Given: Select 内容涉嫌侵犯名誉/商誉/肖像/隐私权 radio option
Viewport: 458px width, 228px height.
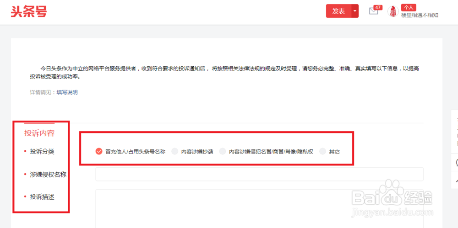Looking at the screenshot, I should (x=223, y=151).
